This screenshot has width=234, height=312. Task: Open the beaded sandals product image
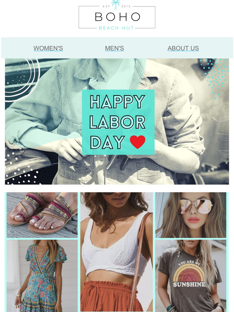tap(42, 215)
